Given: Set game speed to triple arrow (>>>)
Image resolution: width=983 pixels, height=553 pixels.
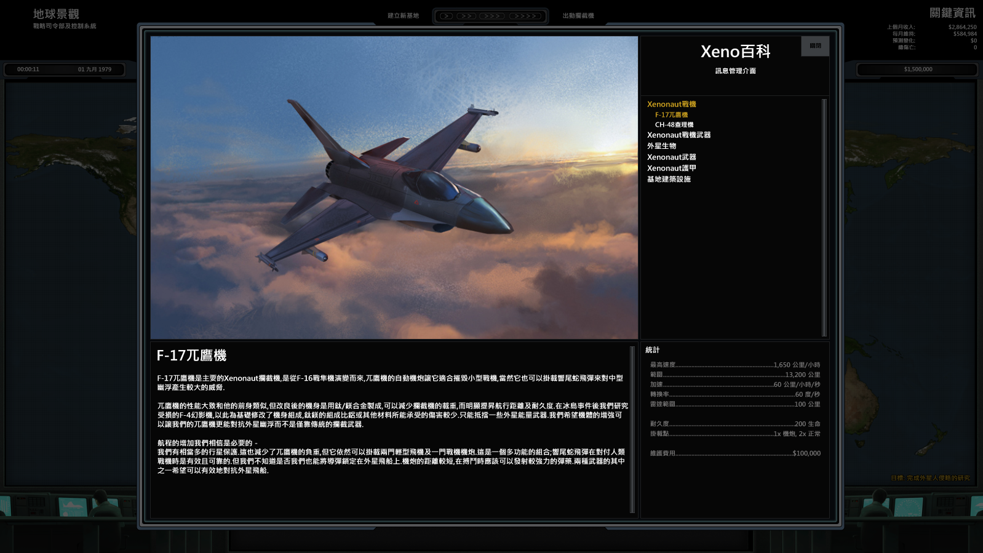Looking at the screenshot, I should pos(491,16).
